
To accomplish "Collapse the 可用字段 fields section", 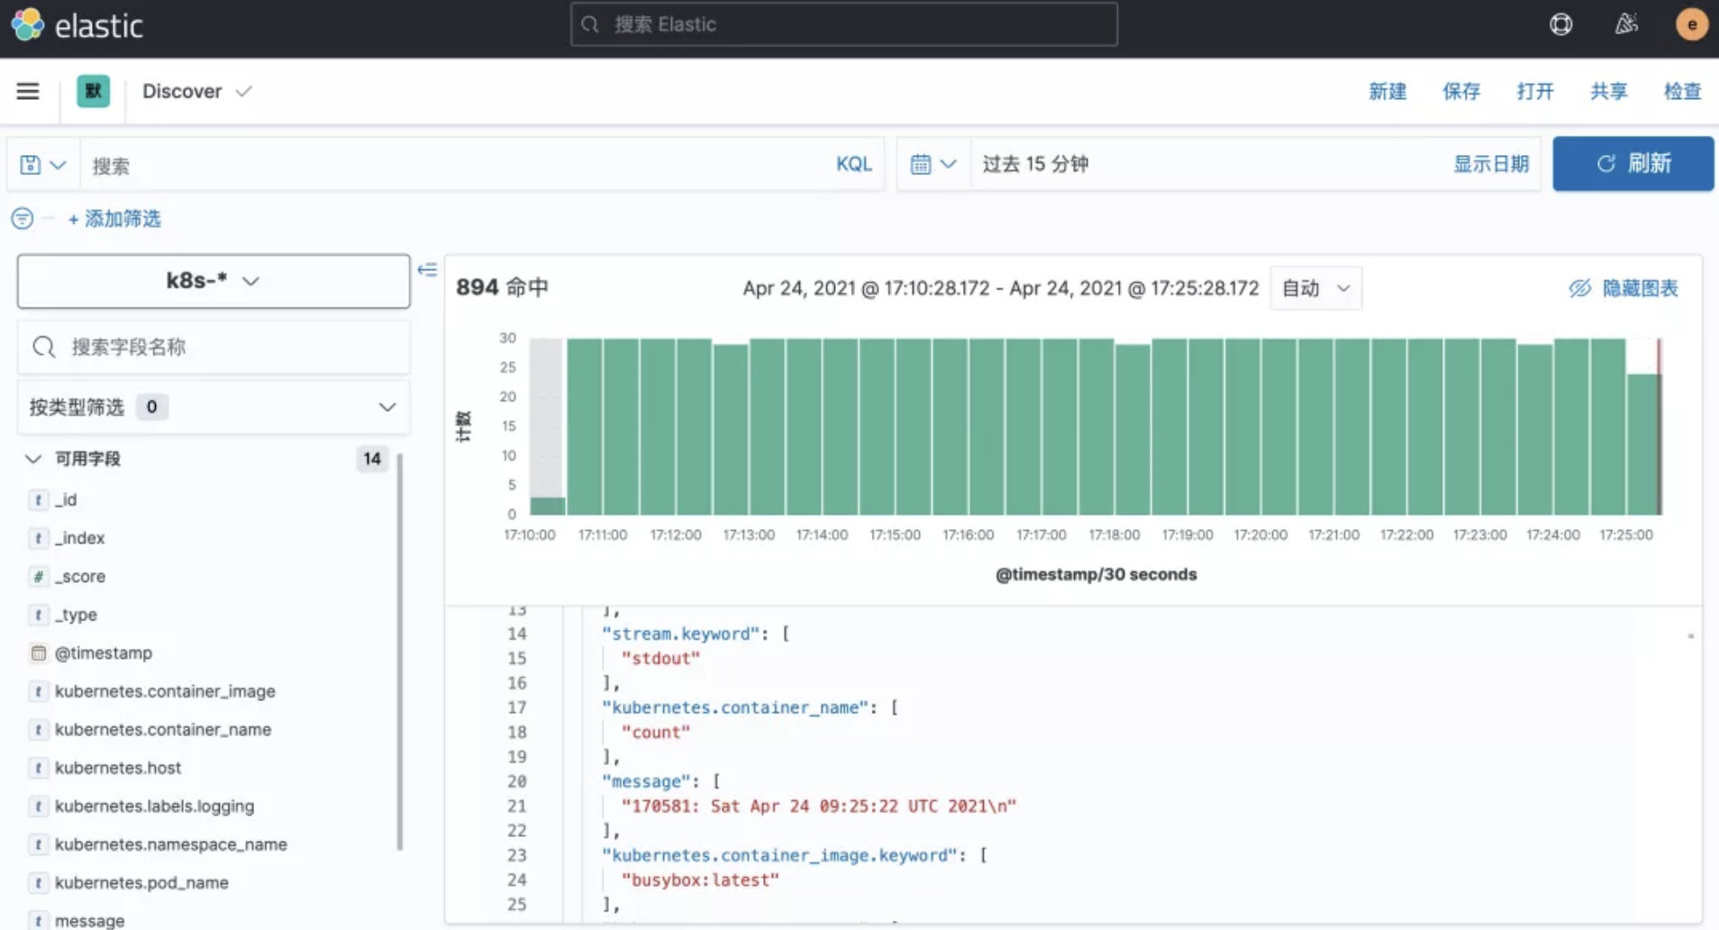I will [33, 459].
